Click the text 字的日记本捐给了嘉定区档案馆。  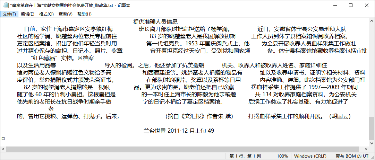(x=183, y=102)
